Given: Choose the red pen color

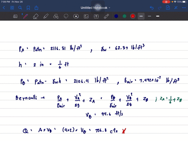Looking at the screenshot, I should pyautogui.click(x=133, y=16).
